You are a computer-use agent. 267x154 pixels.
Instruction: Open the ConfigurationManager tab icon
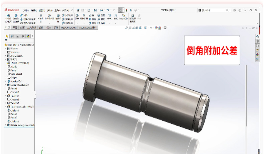click(x=17, y=36)
